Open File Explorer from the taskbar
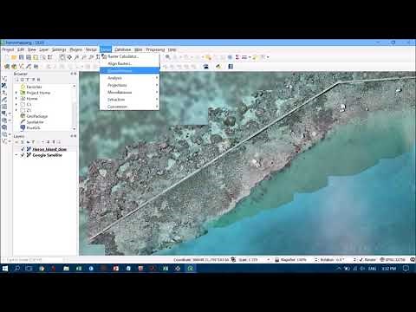 click(x=66, y=269)
